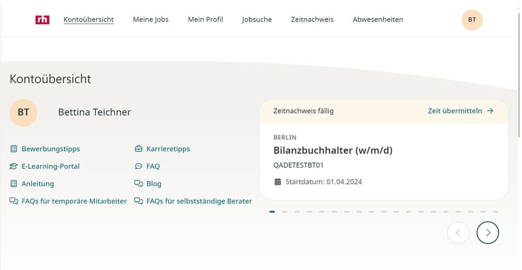Open the Bilanzbuchhalter (w/m/d) job card
This screenshot has width=522, height=270.
[x=333, y=150]
